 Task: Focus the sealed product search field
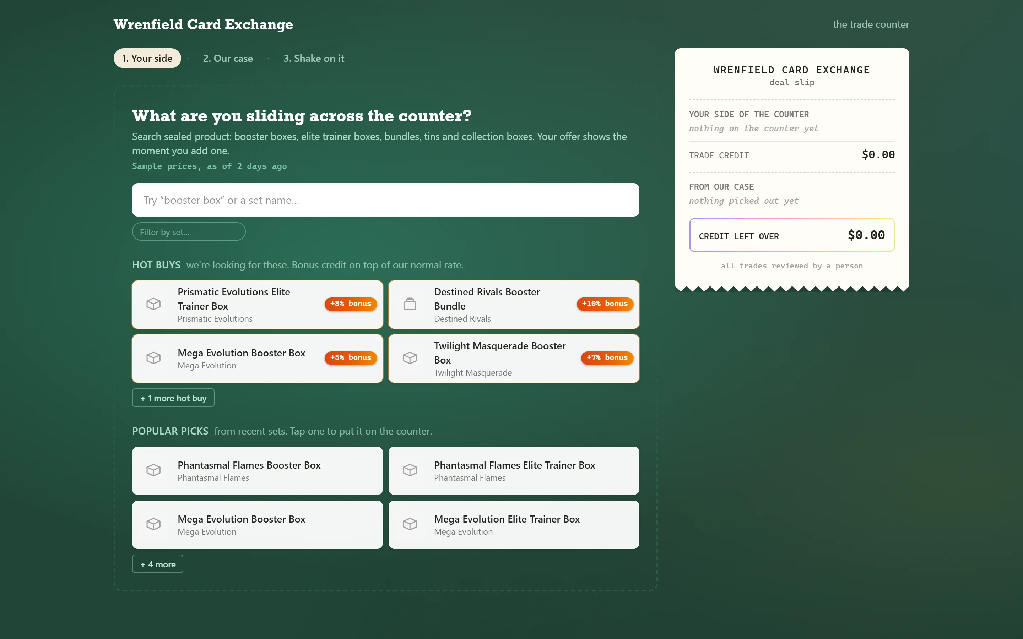(x=385, y=200)
